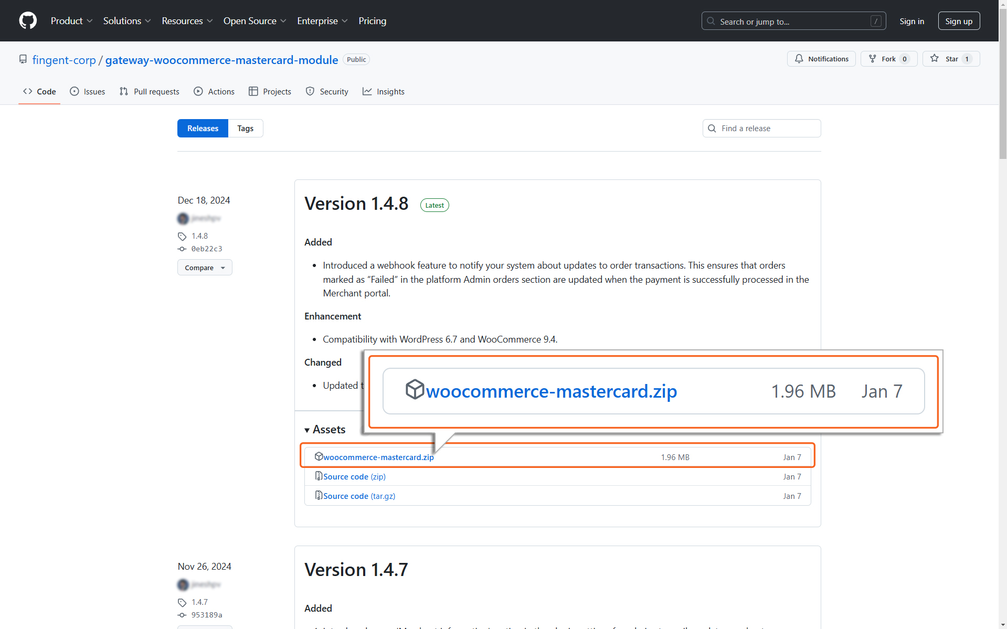
Task: Click the fork count badge
Action: pyautogui.click(x=905, y=59)
